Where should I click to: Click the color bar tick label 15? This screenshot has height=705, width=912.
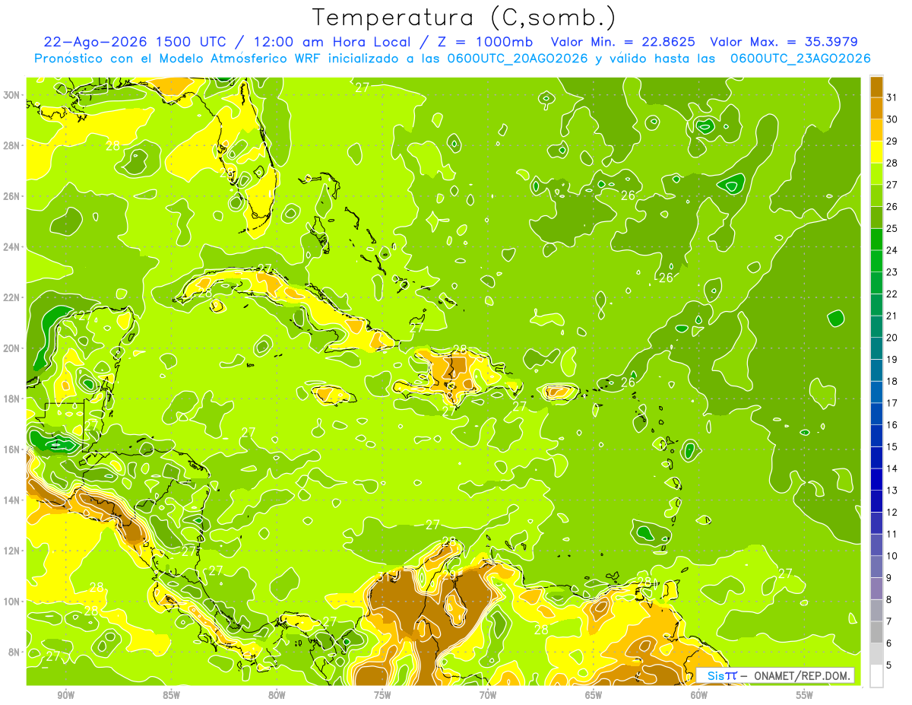892,446
